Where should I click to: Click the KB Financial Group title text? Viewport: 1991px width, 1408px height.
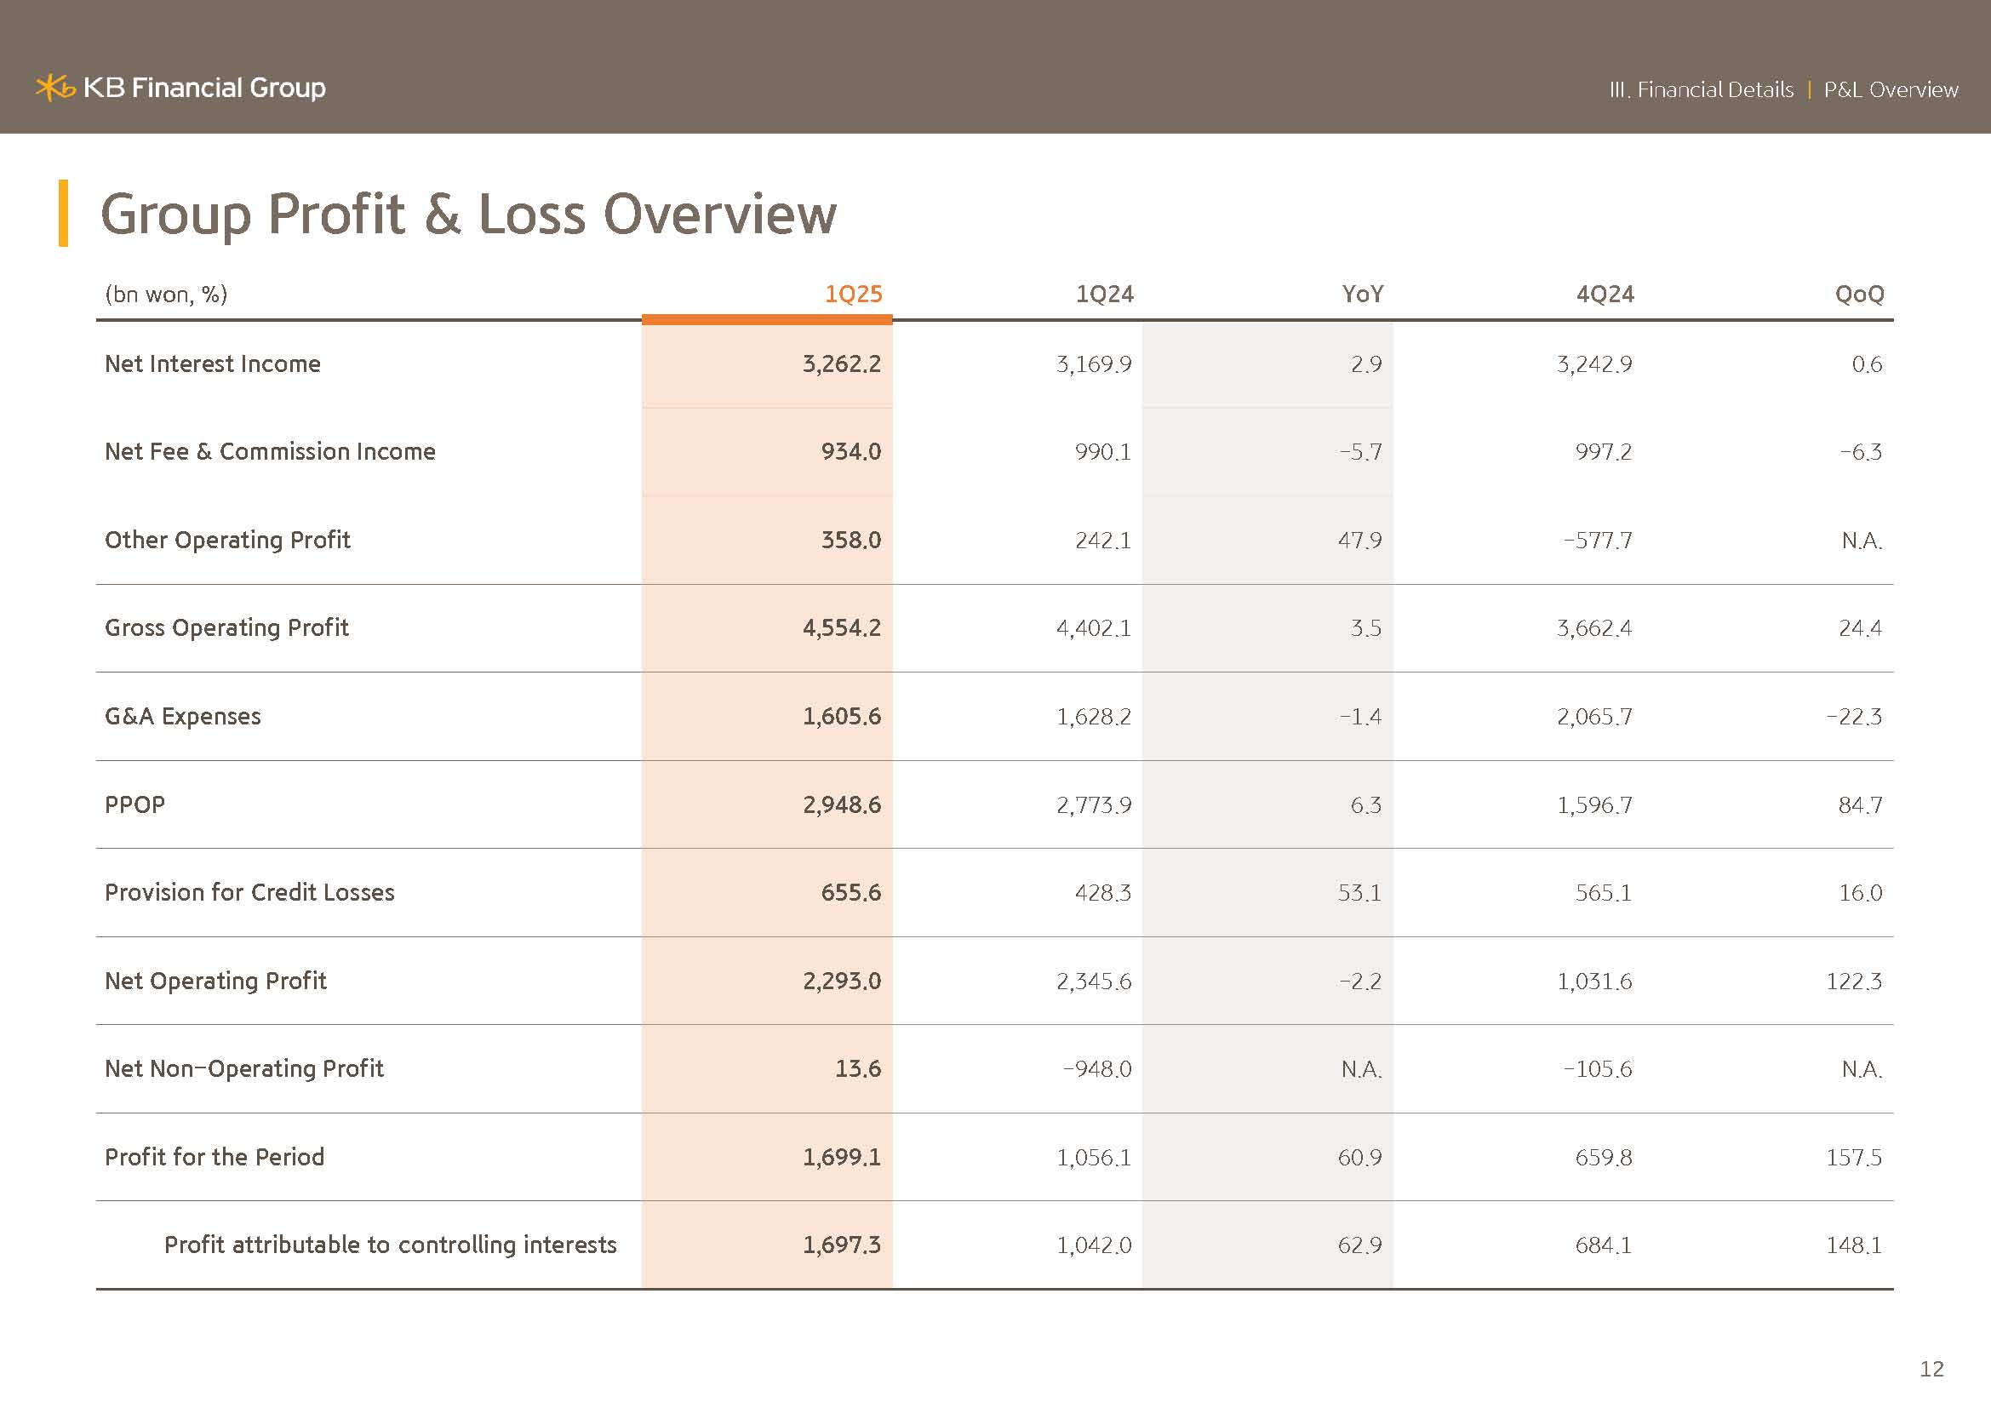204,88
